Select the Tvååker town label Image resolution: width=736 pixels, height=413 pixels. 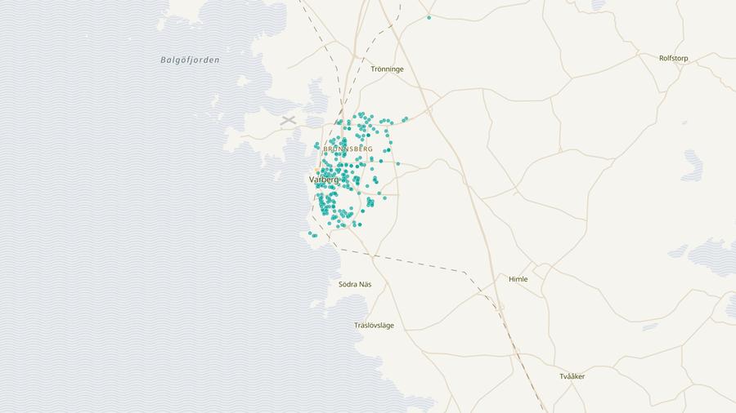coord(572,376)
